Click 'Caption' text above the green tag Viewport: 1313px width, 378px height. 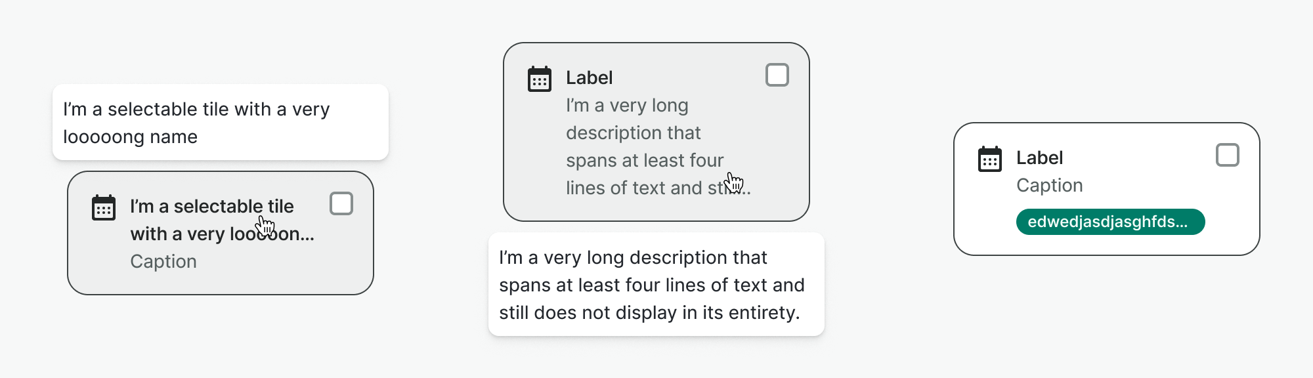1049,186
